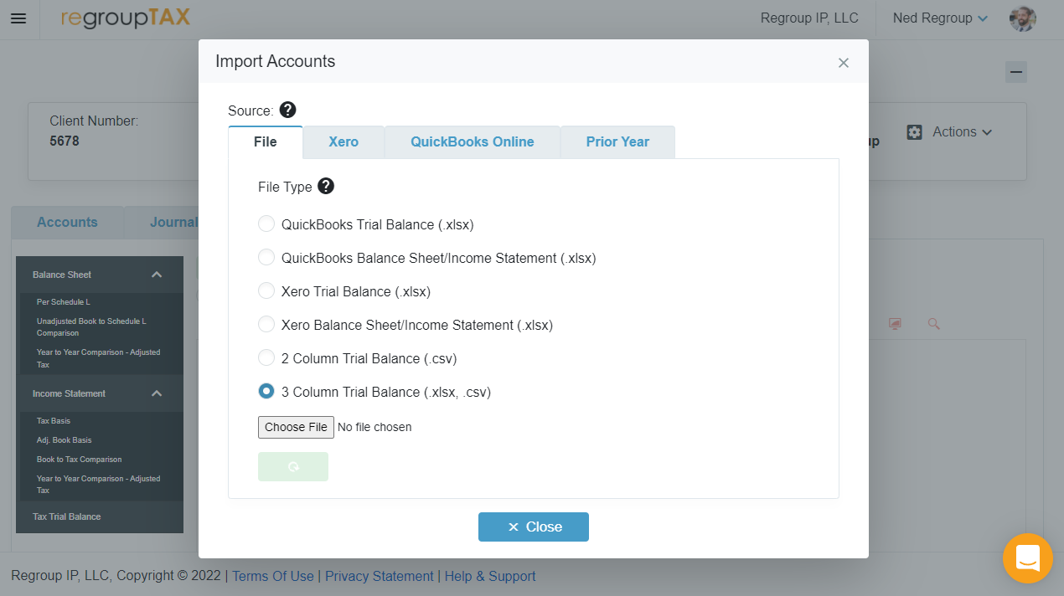The image size is (1064, 596).
Task: Open Year to Year Comparison under Balance Sheet
Action: [100, 358]
